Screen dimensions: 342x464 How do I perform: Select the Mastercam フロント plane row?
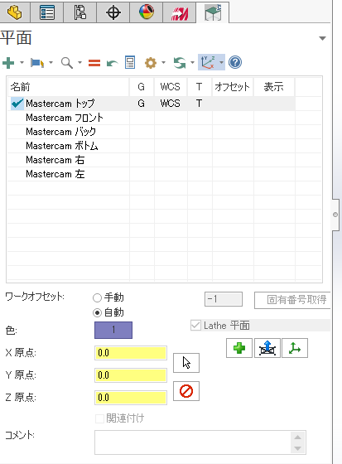pyautogui.click(x=152, y=118)
